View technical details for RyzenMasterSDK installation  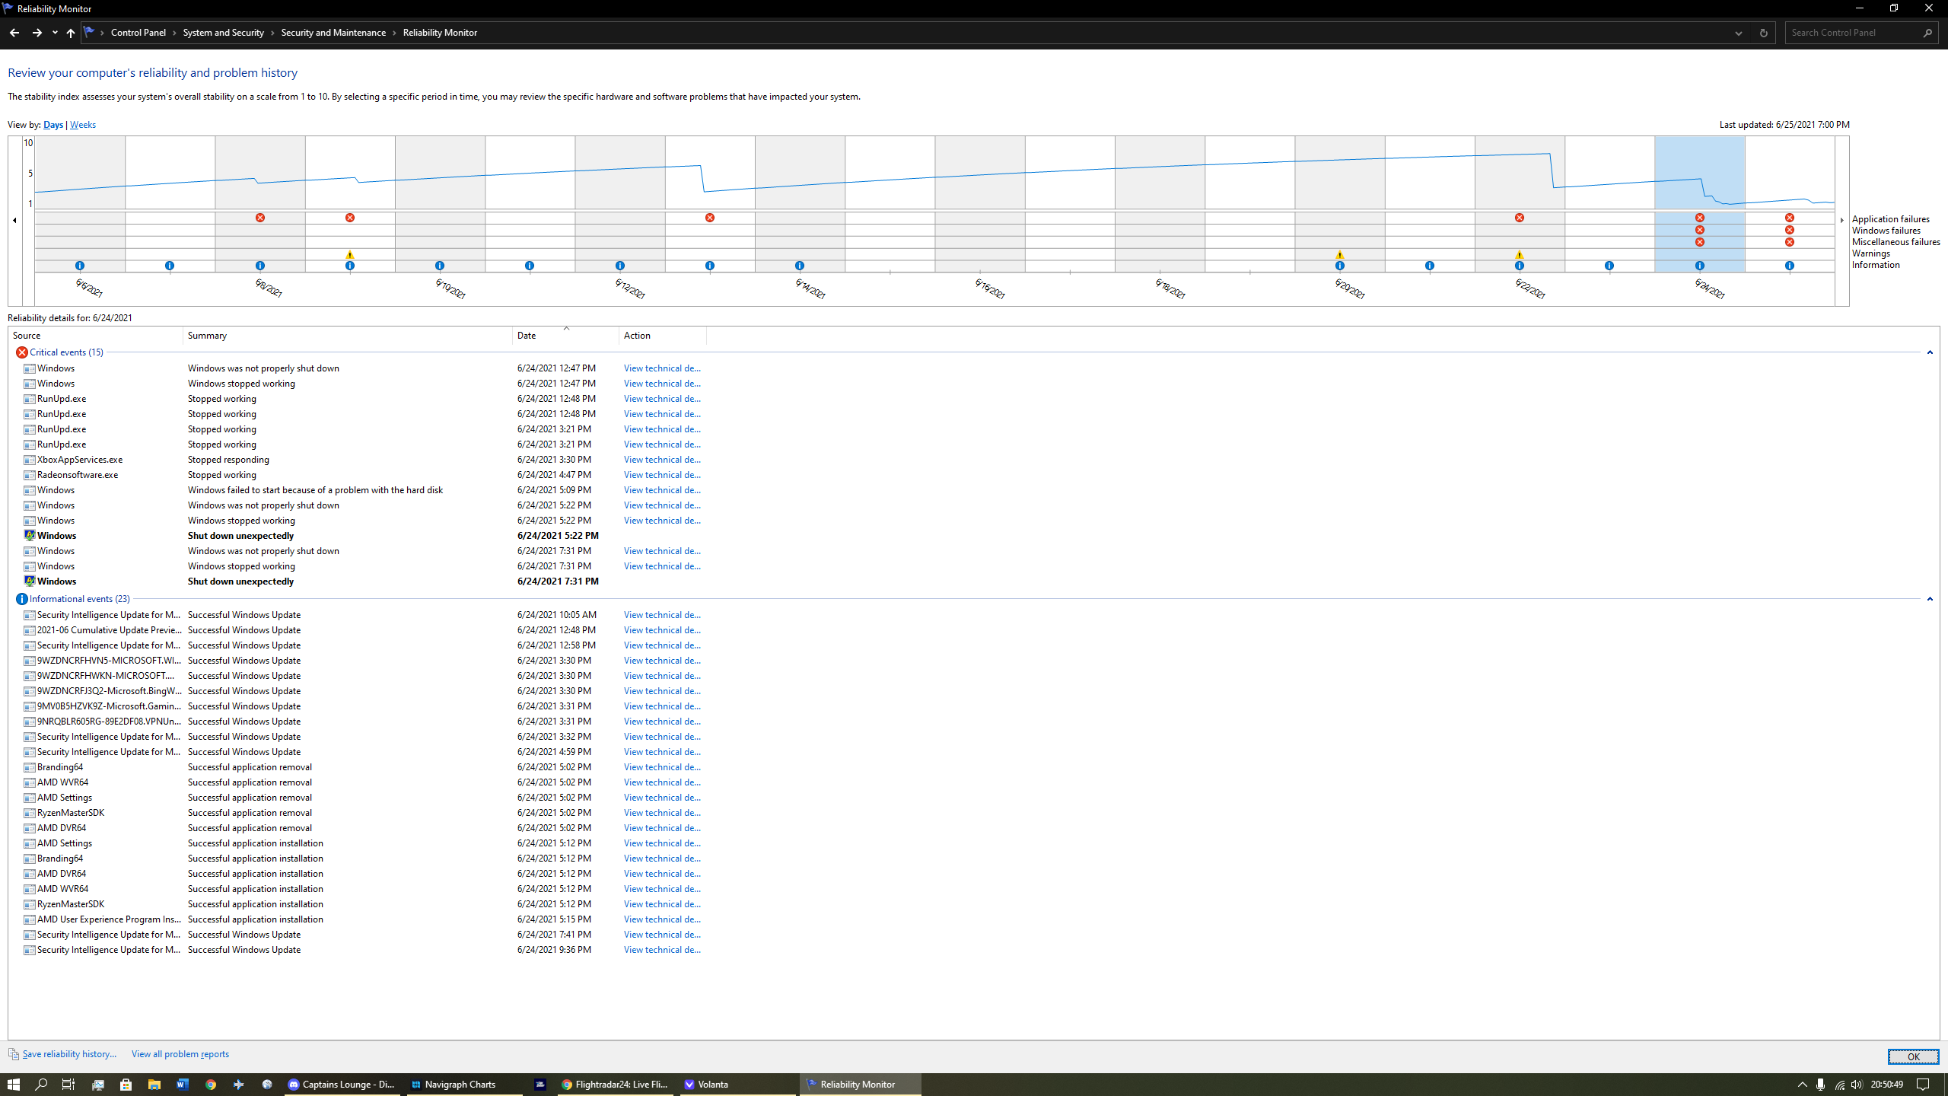click(x=662, y=904)
